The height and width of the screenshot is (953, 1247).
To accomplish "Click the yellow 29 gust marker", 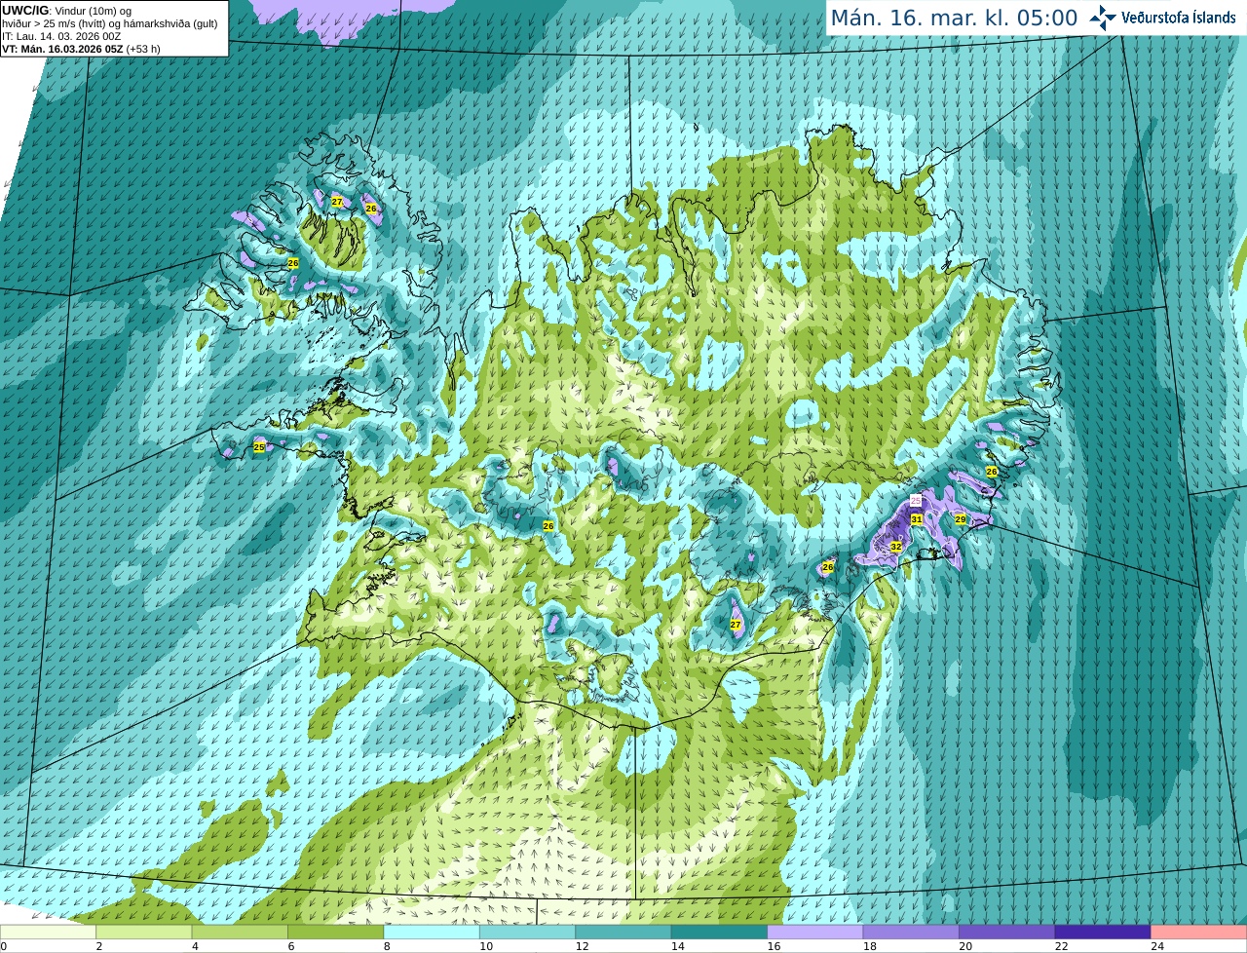I will pyautogui.click(x=960, y=519).
